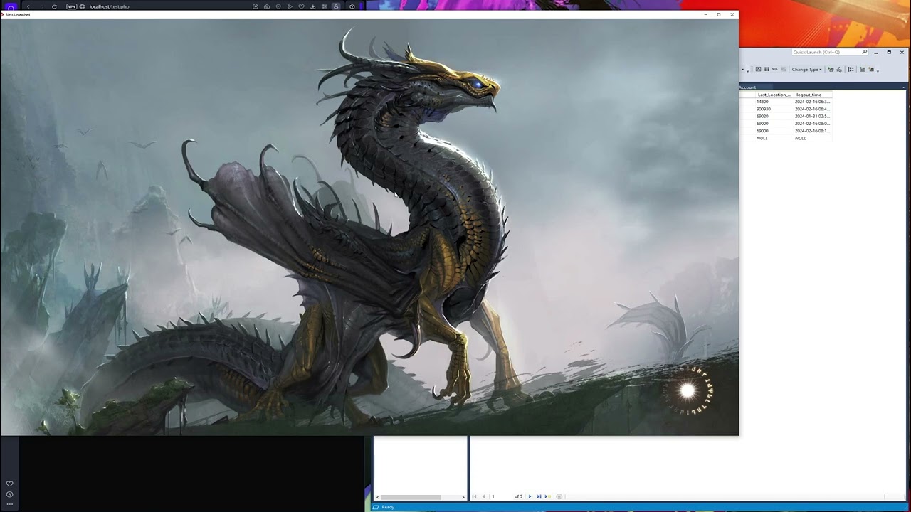Click the right arrow of the horizontal scrollbar
The width and height of the screenshot is (911, 512).
(463, 497)
